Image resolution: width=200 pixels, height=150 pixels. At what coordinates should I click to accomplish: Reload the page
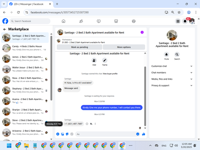point(18,12)
